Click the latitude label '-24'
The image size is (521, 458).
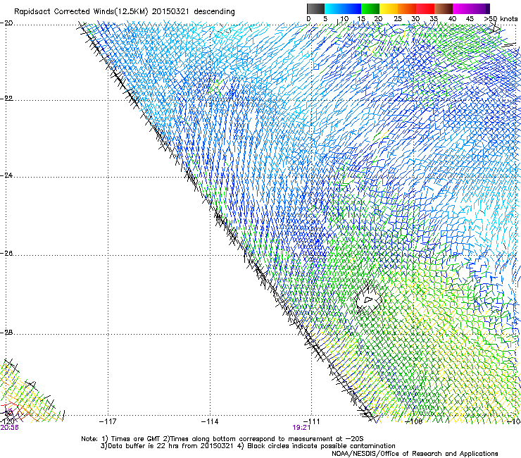pyautogui.click(x=6, y=175)
